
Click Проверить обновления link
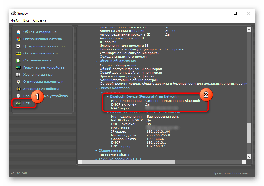tap(231, 173)
